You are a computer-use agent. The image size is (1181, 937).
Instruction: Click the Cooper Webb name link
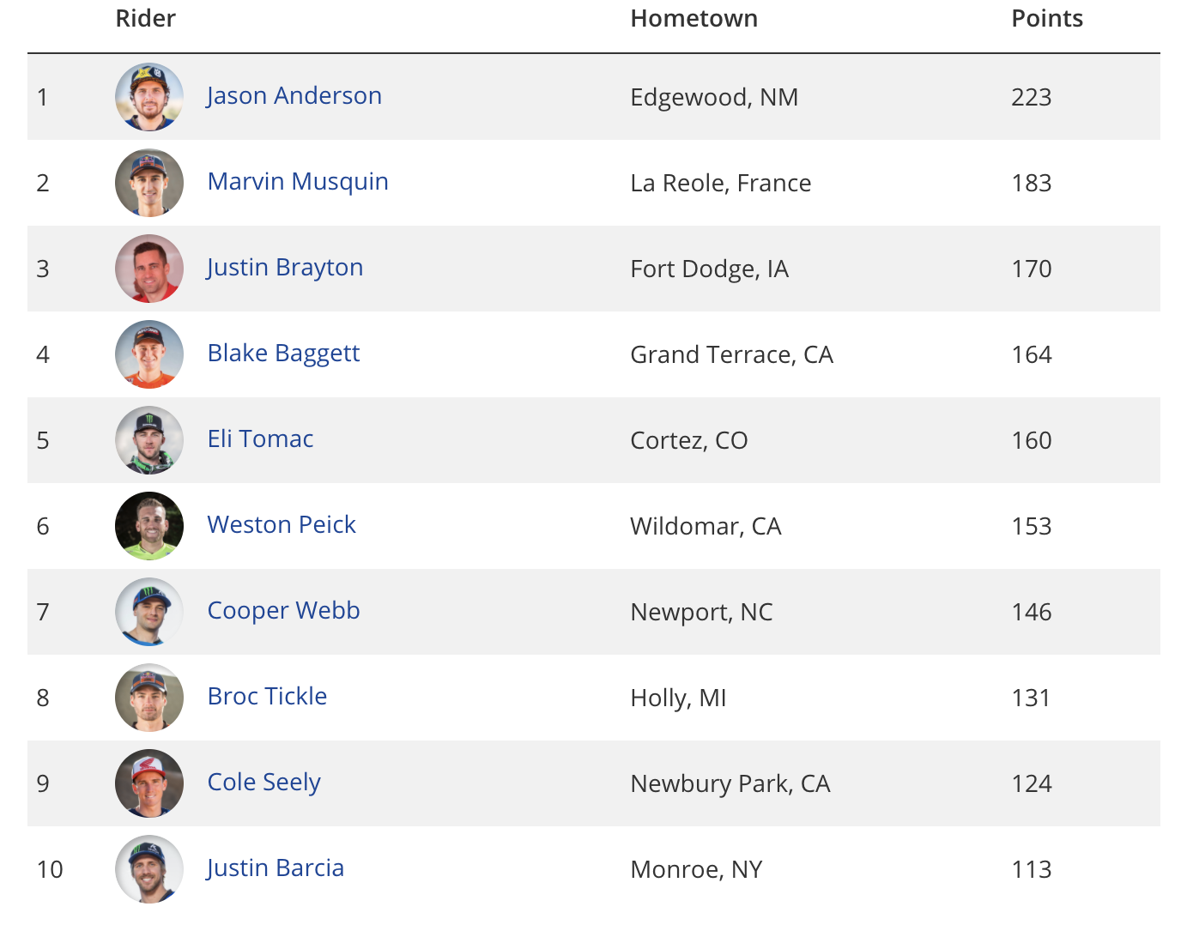(x=283, y=610)
